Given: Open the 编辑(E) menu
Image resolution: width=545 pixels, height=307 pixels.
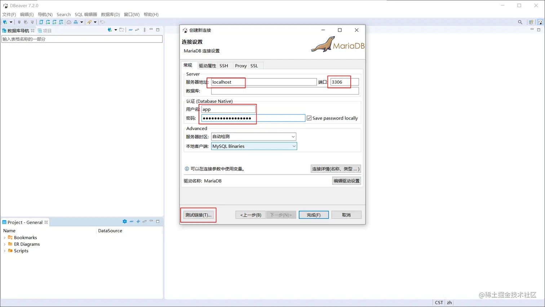Looking at the screenshot, I should click(27, 14).
